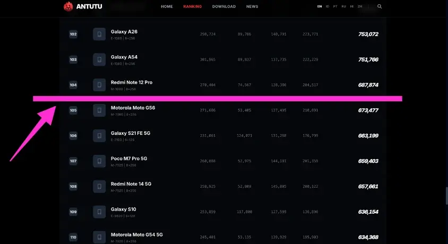Click the Galaxy A54 phone thumbnail icon

coord(99,59)
